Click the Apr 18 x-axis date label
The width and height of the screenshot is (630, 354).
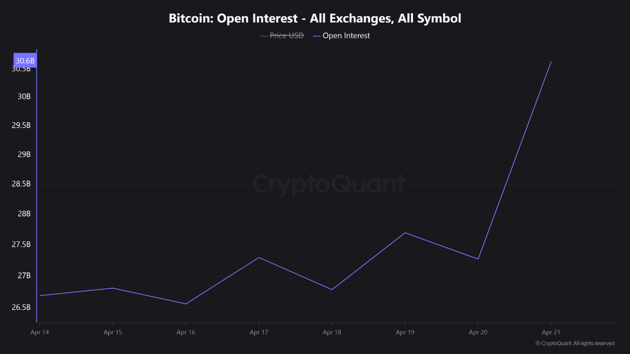[x=331, y=332]
